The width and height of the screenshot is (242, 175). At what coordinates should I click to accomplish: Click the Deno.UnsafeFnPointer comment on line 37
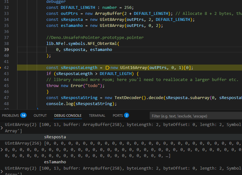click(95, 38)
